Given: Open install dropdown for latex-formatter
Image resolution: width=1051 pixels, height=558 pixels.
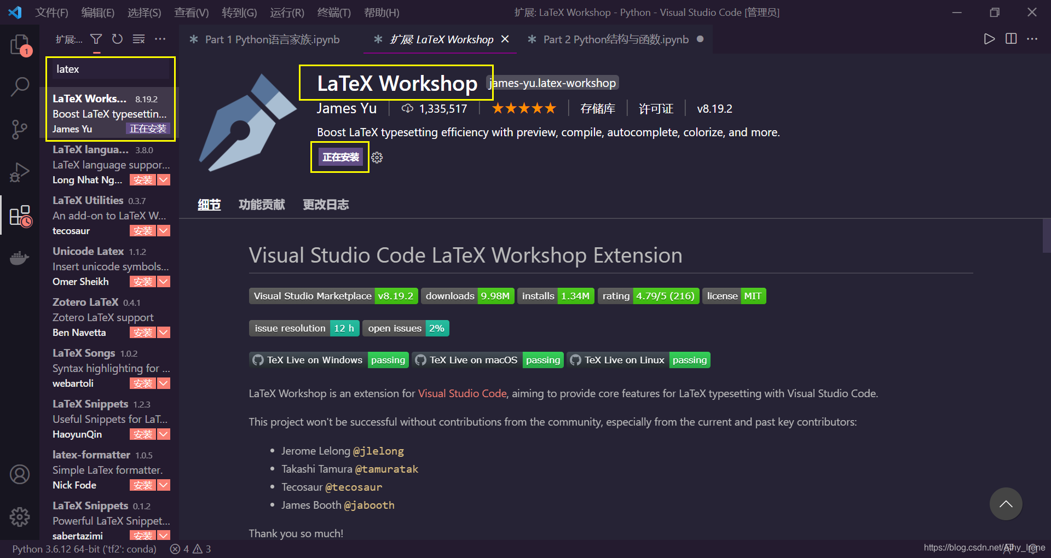Looking at the screenshot, I should tap(164, 485).
